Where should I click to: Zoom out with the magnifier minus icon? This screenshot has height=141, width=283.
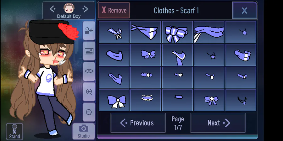pyautogui.click(x=89, y=112)
